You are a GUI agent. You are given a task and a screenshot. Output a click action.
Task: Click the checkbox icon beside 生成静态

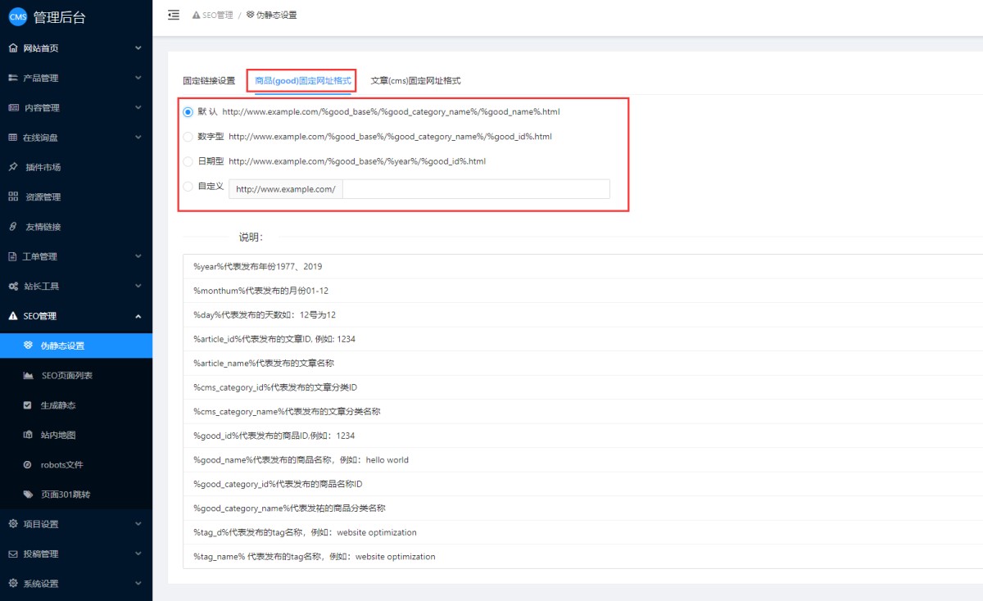28,405
